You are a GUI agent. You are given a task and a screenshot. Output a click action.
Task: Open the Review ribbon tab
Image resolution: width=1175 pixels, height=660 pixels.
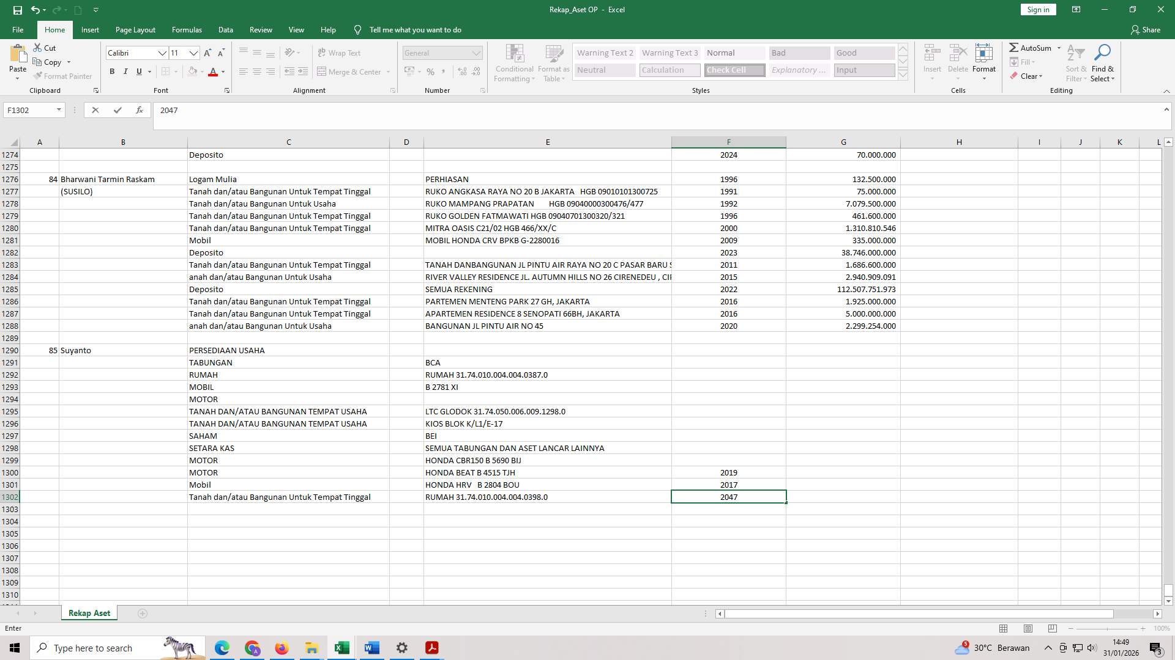261,29
